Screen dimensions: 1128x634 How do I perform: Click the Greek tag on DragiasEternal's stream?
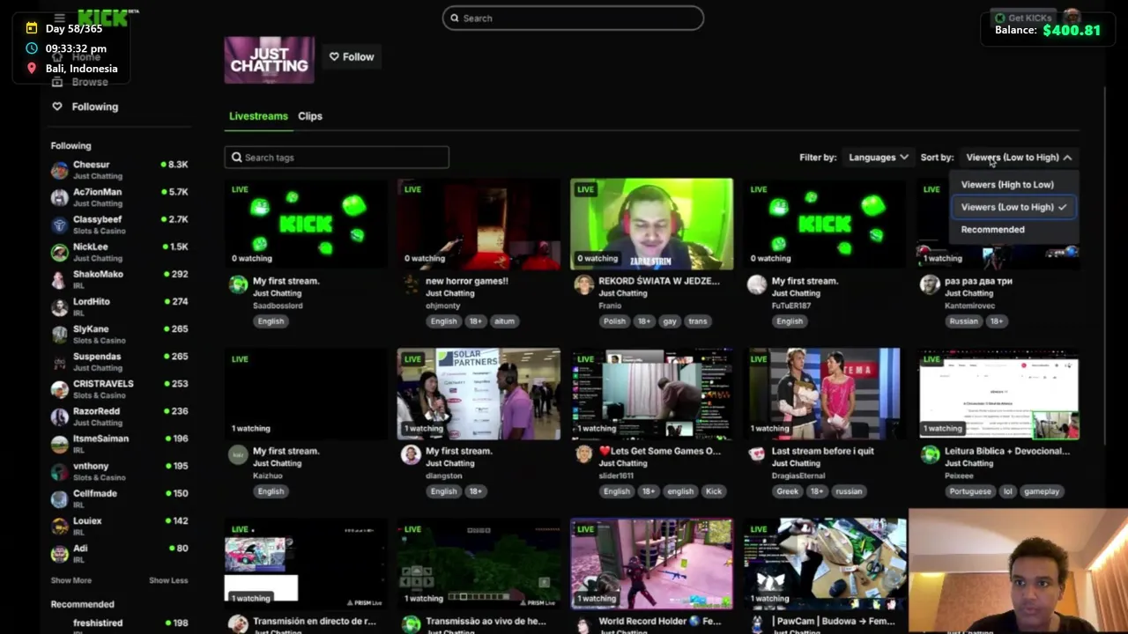[x=787, y=491]
